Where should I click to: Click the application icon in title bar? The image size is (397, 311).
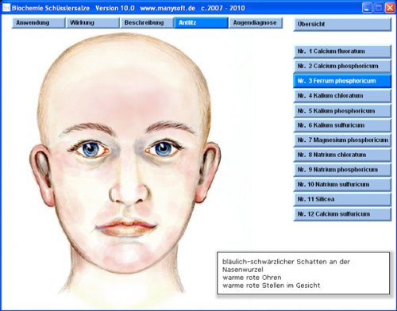(x=6, y=8)
